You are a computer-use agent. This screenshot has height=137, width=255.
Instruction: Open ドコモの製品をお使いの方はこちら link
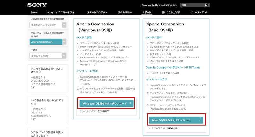tap(47, 70)
